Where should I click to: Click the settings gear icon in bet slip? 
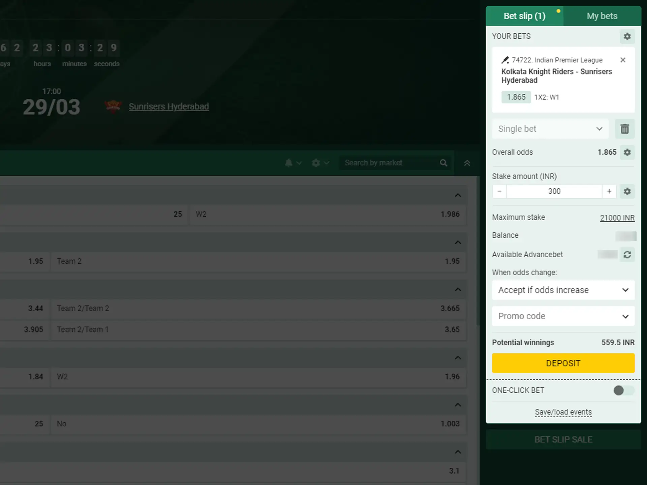[x=628, y=36]
